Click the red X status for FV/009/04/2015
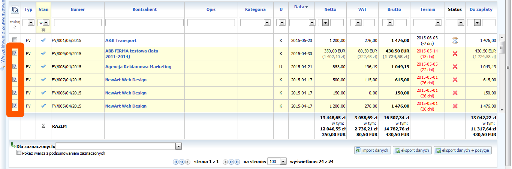Screen dimensions: 512x169 455,54
